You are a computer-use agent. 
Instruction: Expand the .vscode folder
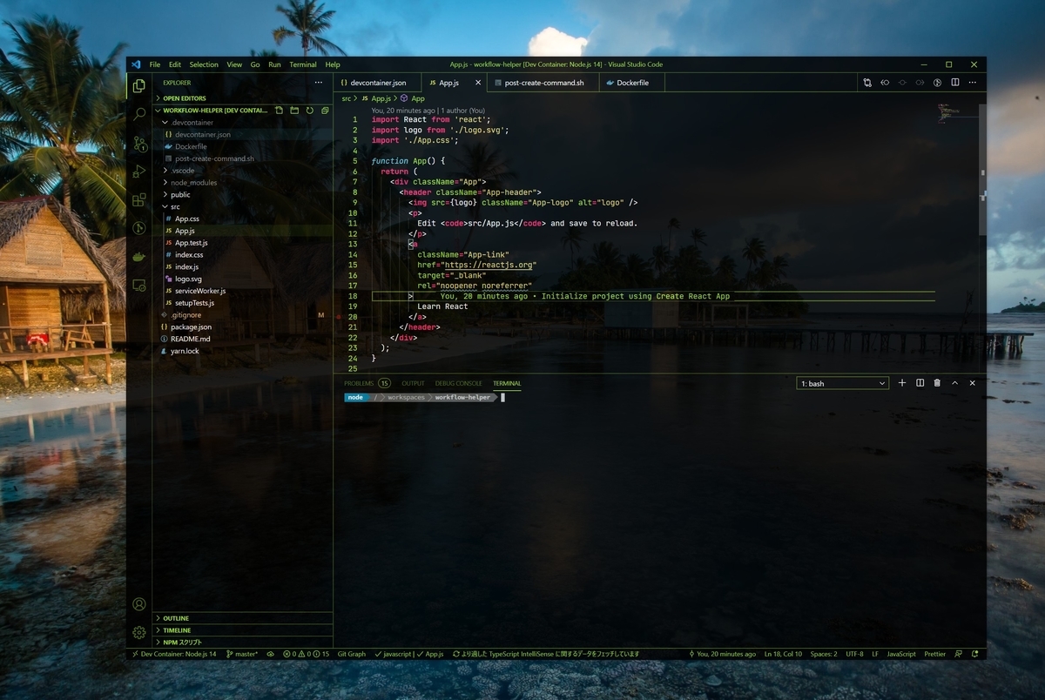click(x=244, y=171)
